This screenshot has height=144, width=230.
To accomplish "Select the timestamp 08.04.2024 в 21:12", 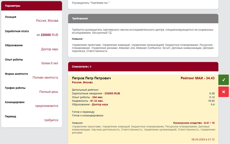I will 203,140.
